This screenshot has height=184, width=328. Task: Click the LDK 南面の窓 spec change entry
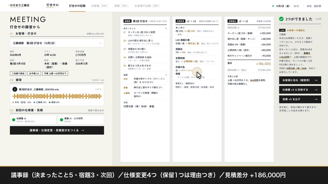click(x=197, y=42)
